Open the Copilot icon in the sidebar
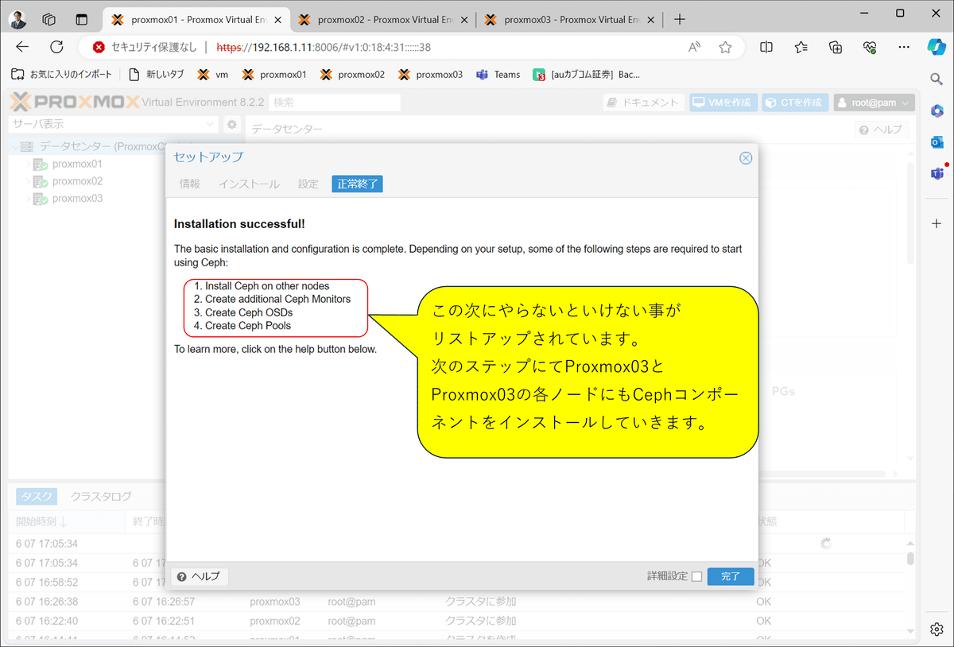Screen dimensions: 954x647 pos(937,47)
